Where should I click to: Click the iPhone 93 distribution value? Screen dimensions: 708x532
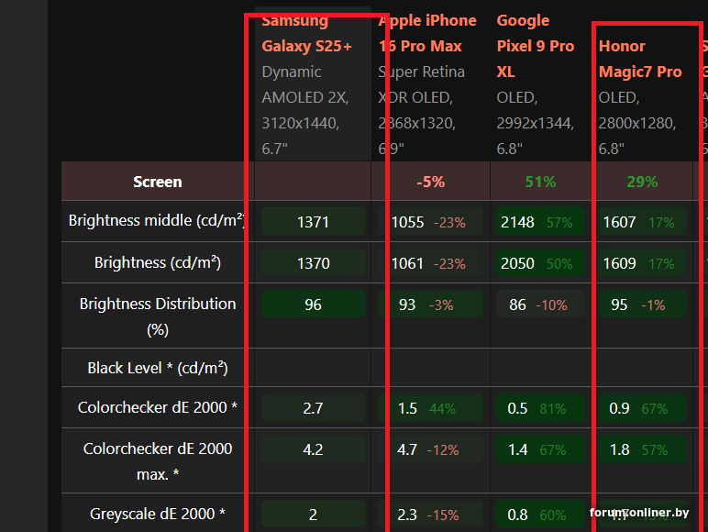[407, 305]
